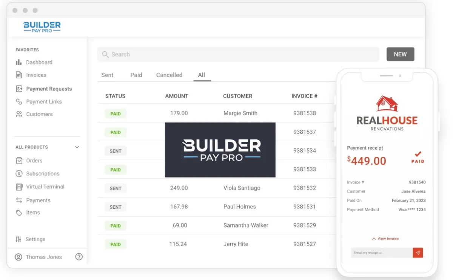Click invoice number 9381538
The width and height of the screenshot is (453, 280).
305,113
